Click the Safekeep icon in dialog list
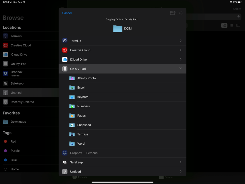This screenshot has width=245, height=184. tap(65, 162)
